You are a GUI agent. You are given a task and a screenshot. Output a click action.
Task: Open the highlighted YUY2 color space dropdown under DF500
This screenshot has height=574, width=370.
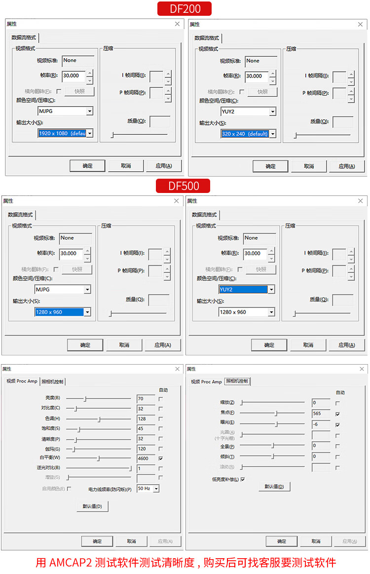(271, 290)
